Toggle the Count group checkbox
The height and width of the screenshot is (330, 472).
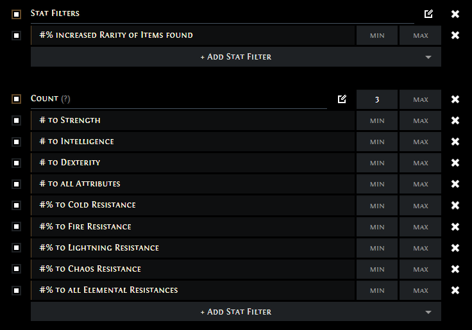click(16, 99)
